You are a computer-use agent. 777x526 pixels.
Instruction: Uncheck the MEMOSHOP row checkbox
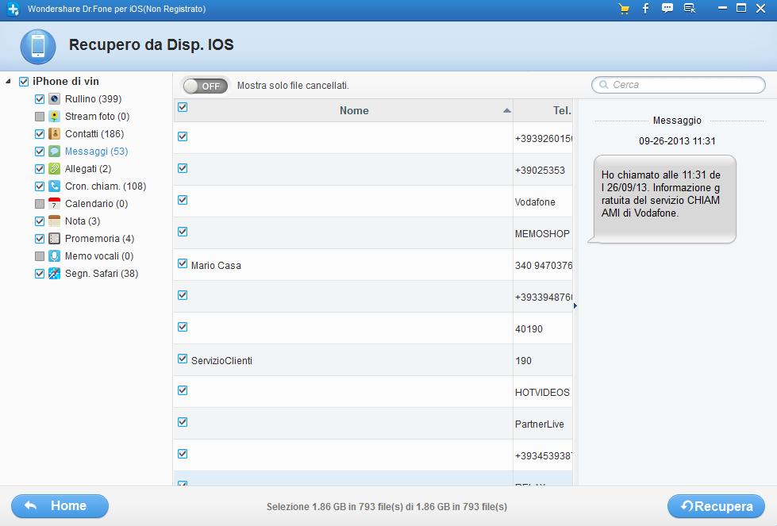[x=183, y=232]
